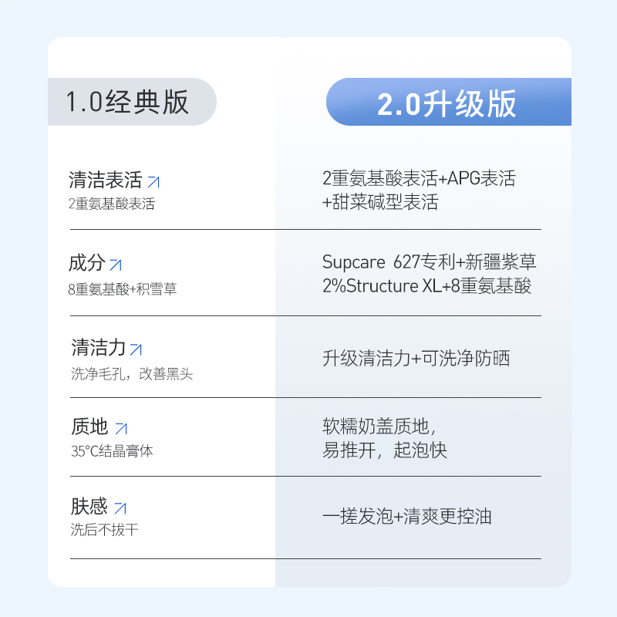
Task: Click the Supcare 627专利+新疆紫草 text
Action: (430, 262)
